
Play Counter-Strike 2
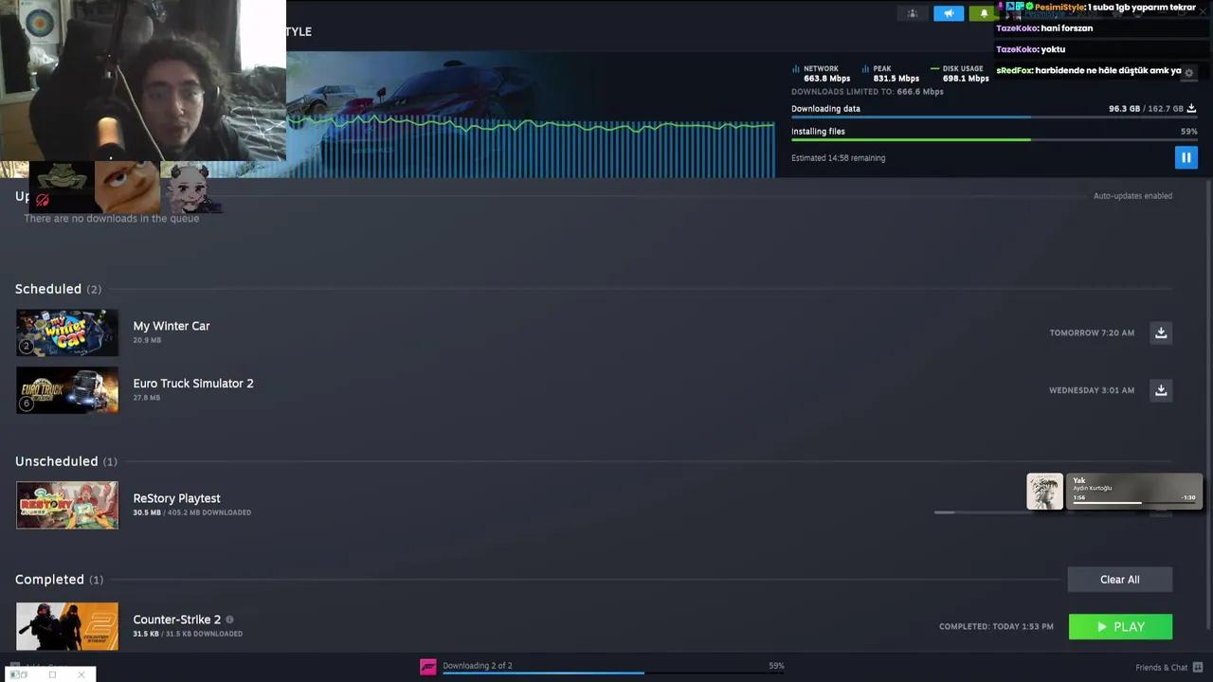(x=1120, y=627)
